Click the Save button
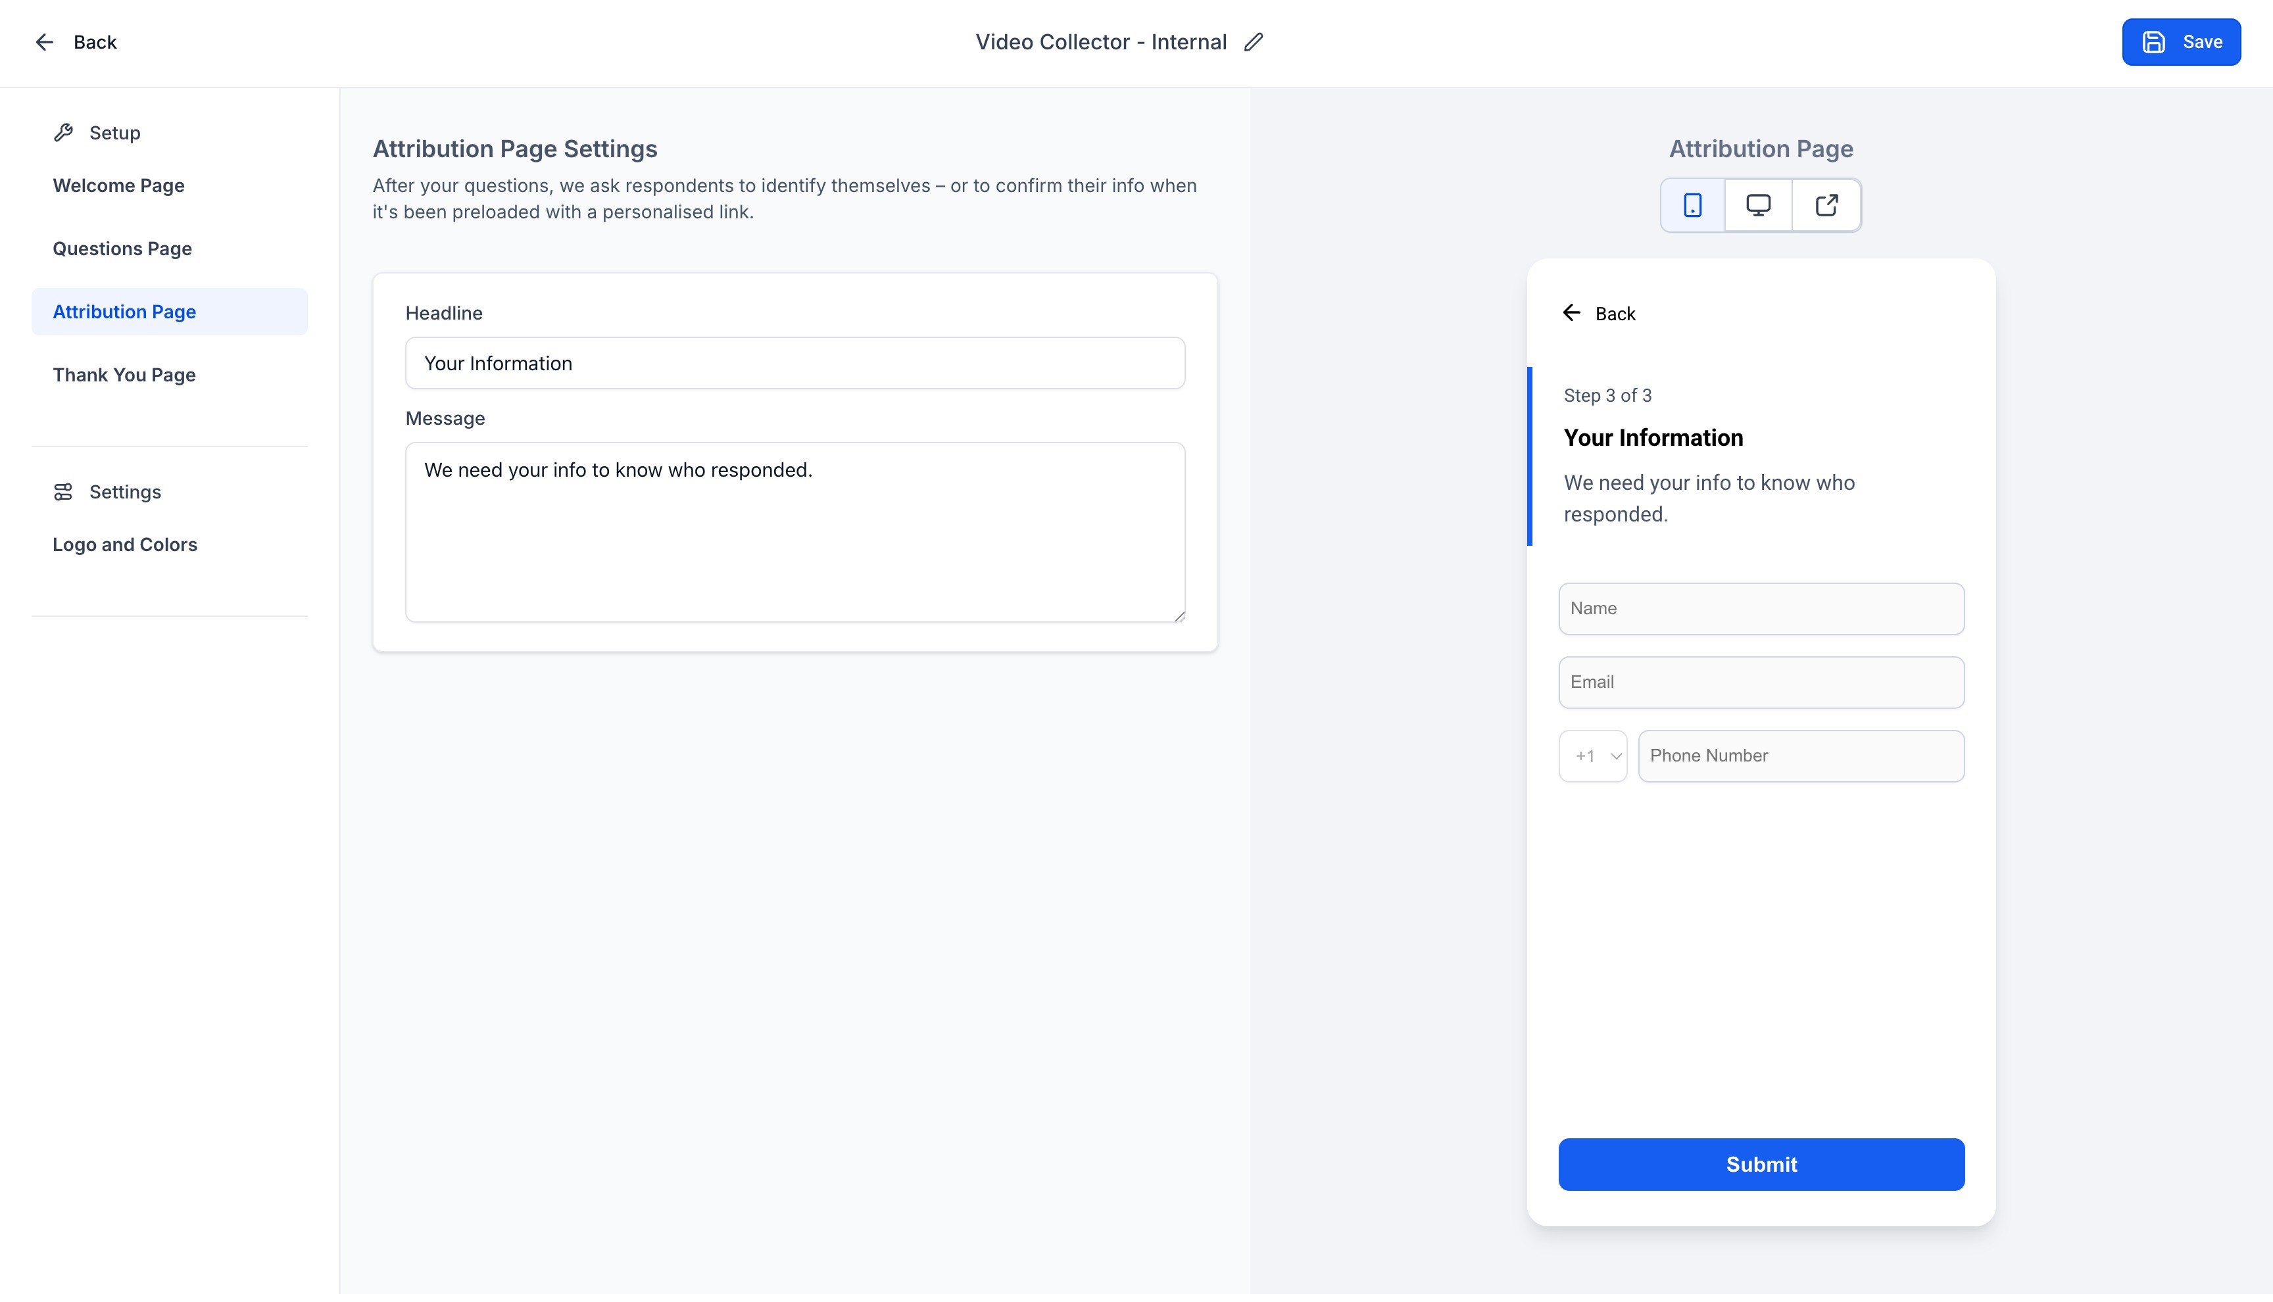The width and height of the screenshot is (2273, 1302). [2180, 42]
